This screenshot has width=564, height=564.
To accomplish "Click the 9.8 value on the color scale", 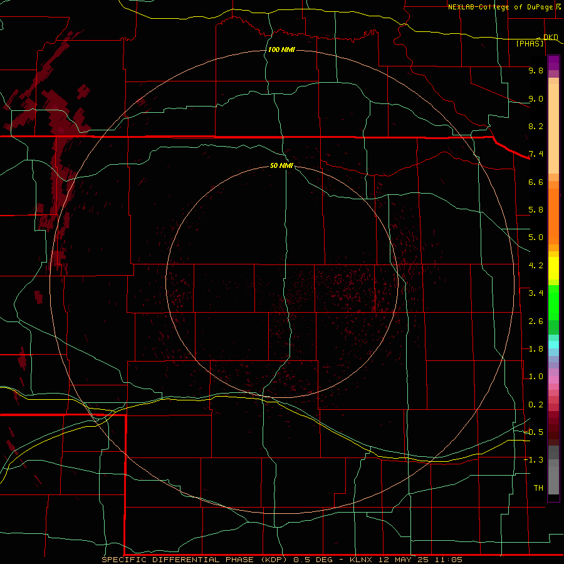I will (536, 70).
